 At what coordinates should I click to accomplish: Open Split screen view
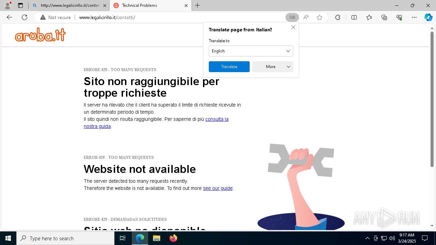354,17
